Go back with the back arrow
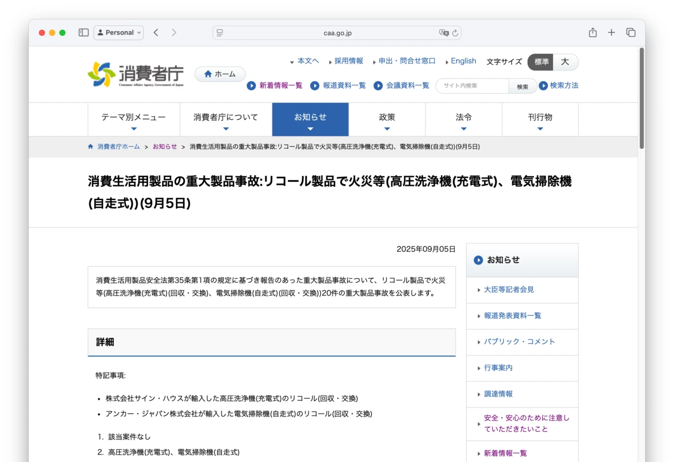 [156, 33]
